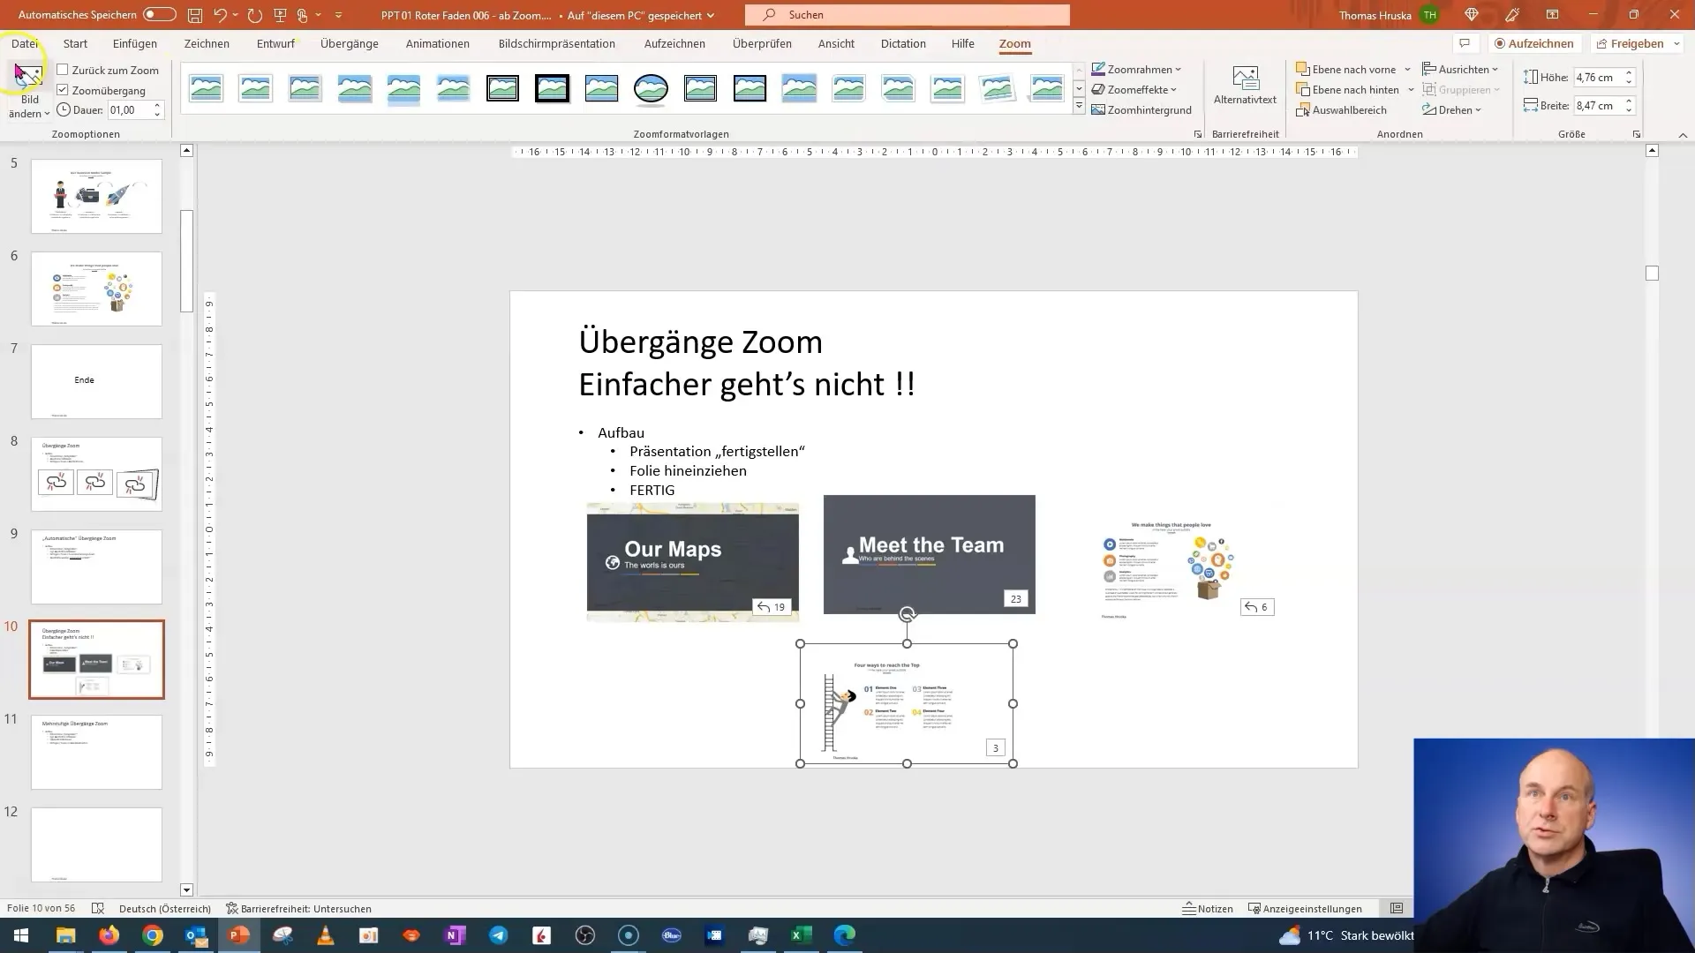1695x953 pixels.
Task: Open the Ansicht menu tab
Action: 836,43
